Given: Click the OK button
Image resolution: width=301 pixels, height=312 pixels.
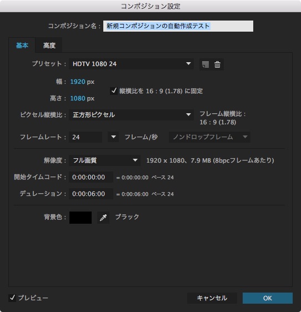Looking at the screenshot, I should (268, 298).
